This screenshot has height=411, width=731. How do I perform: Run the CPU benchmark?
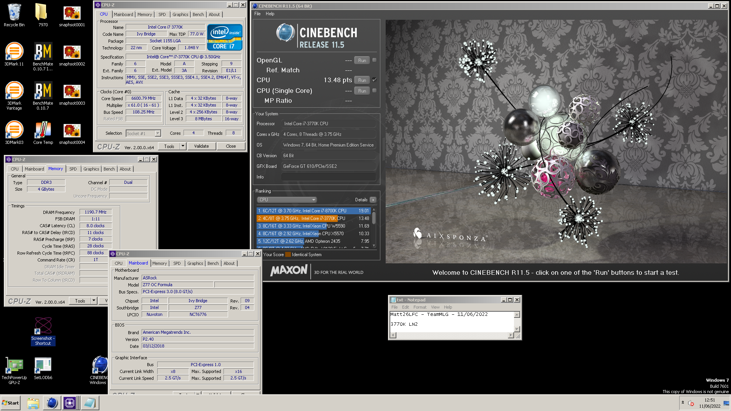pyautogui.click(x=362, y=80)
